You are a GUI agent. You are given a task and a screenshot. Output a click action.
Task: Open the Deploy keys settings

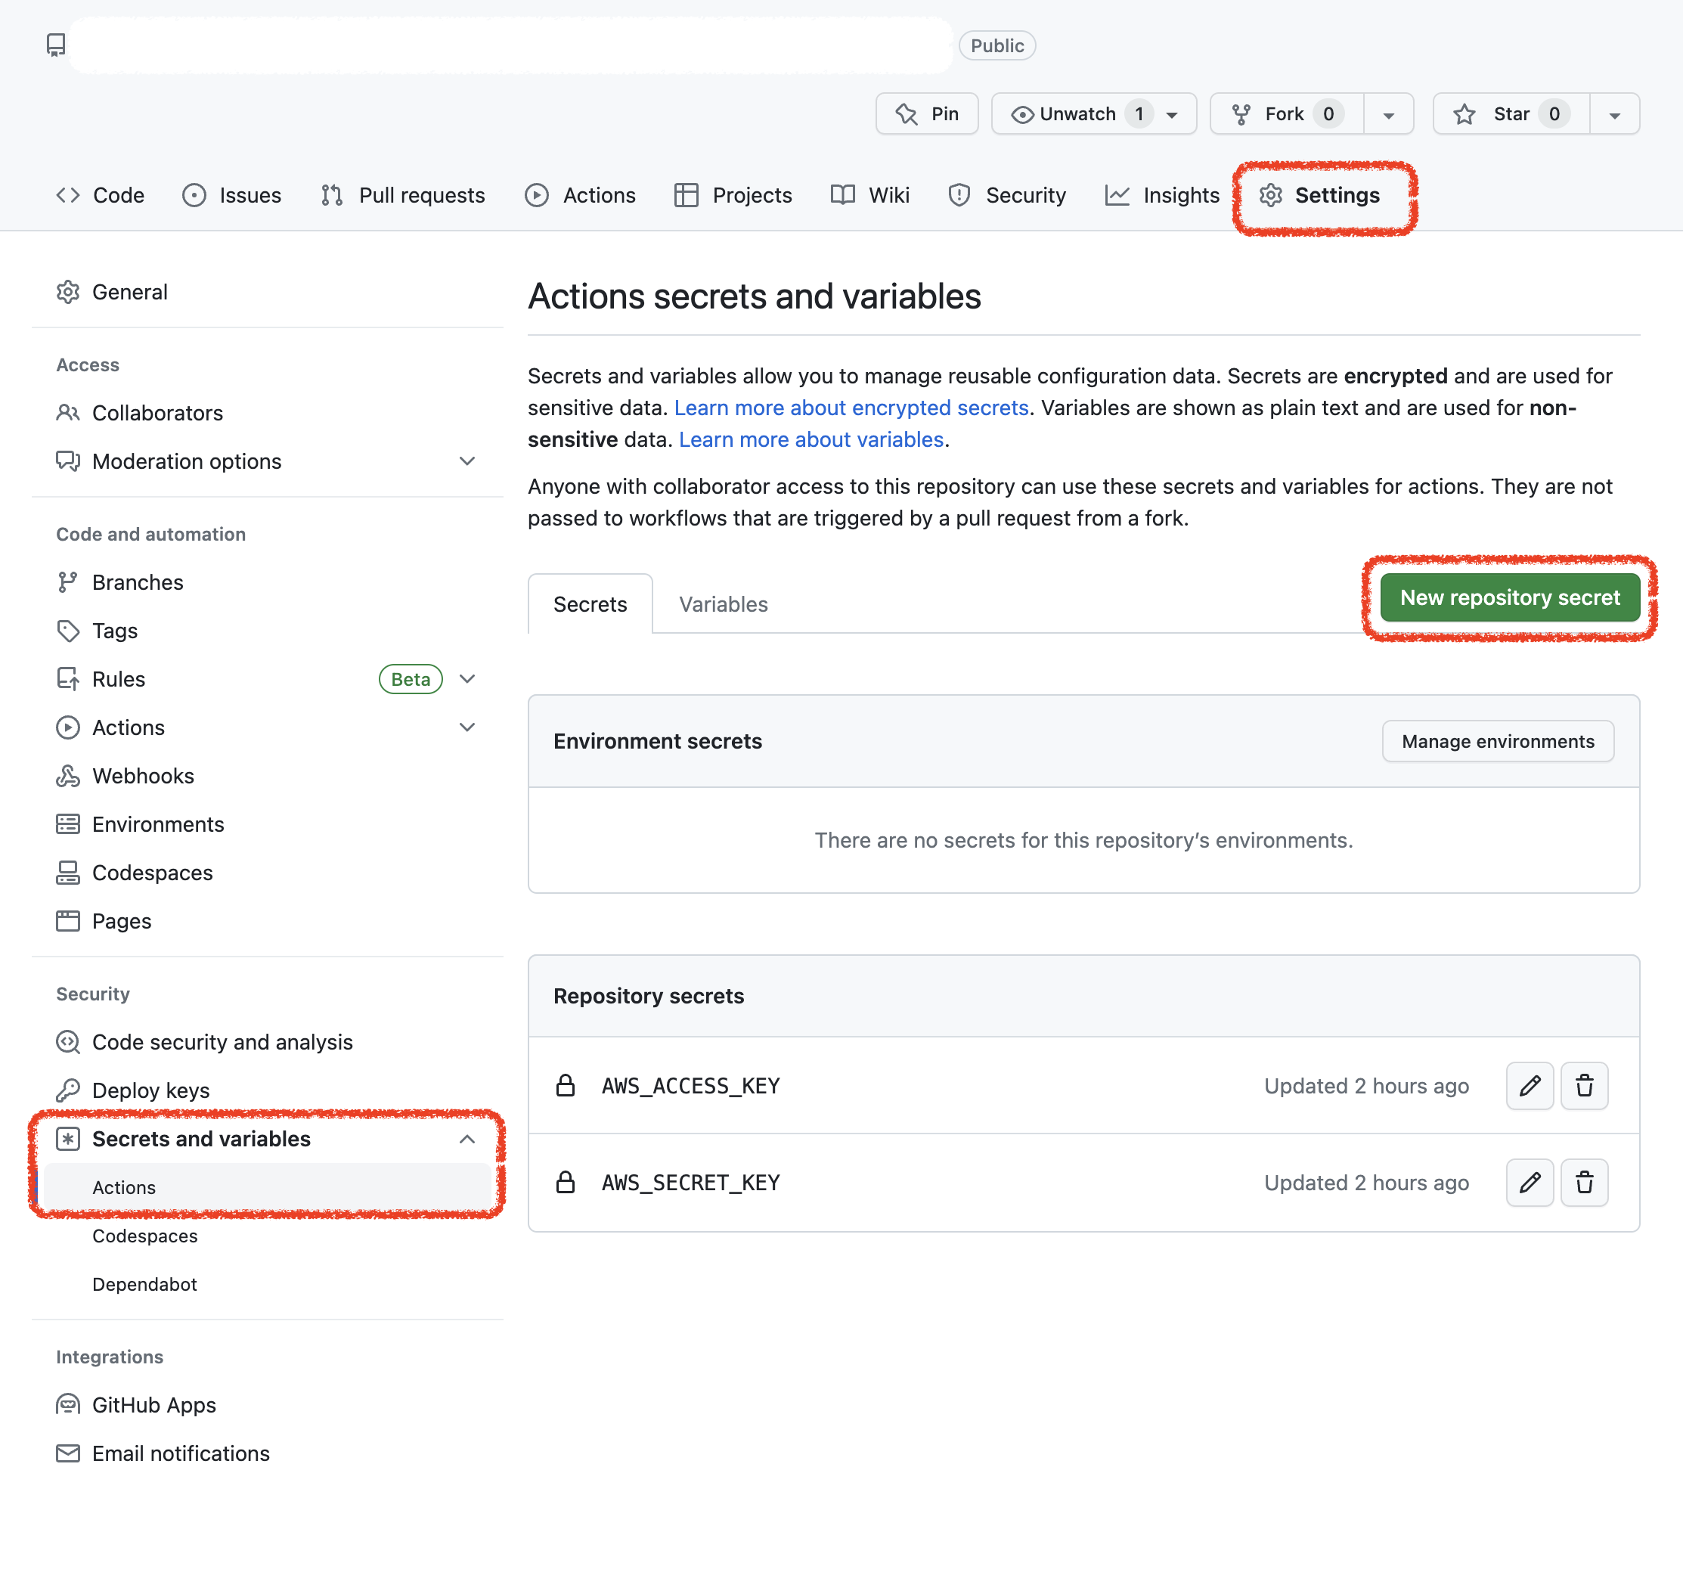click(150, 1090)
